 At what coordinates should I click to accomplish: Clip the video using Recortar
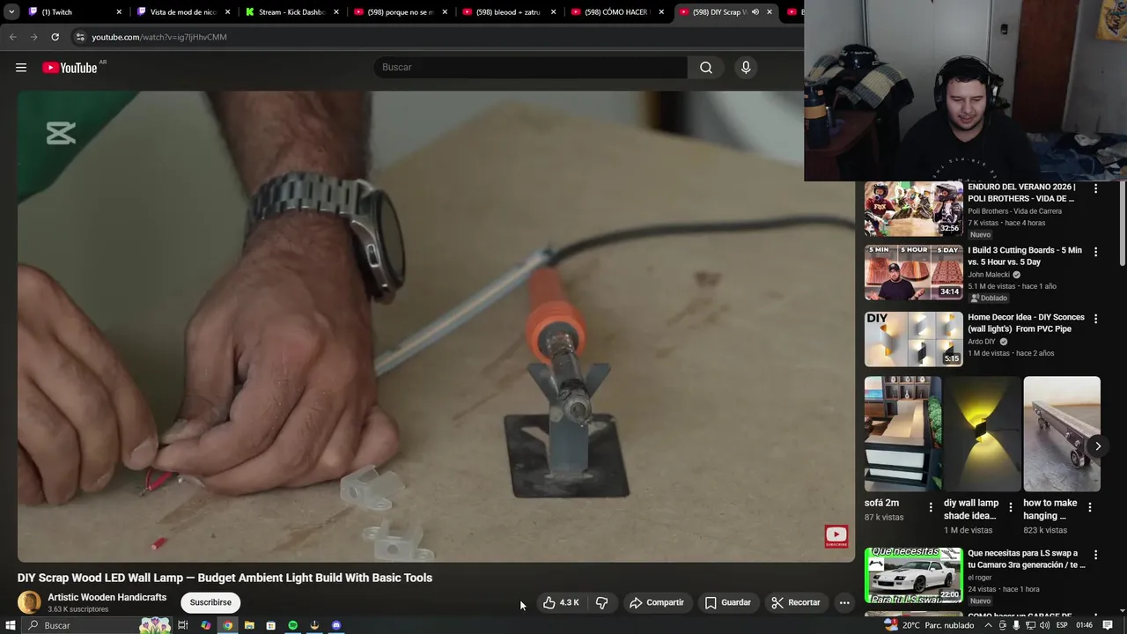(x=796, y=602)
